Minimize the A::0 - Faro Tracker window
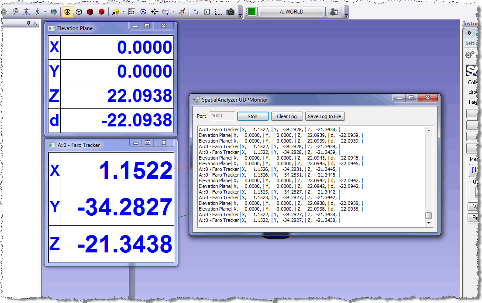 coord(135,143)
